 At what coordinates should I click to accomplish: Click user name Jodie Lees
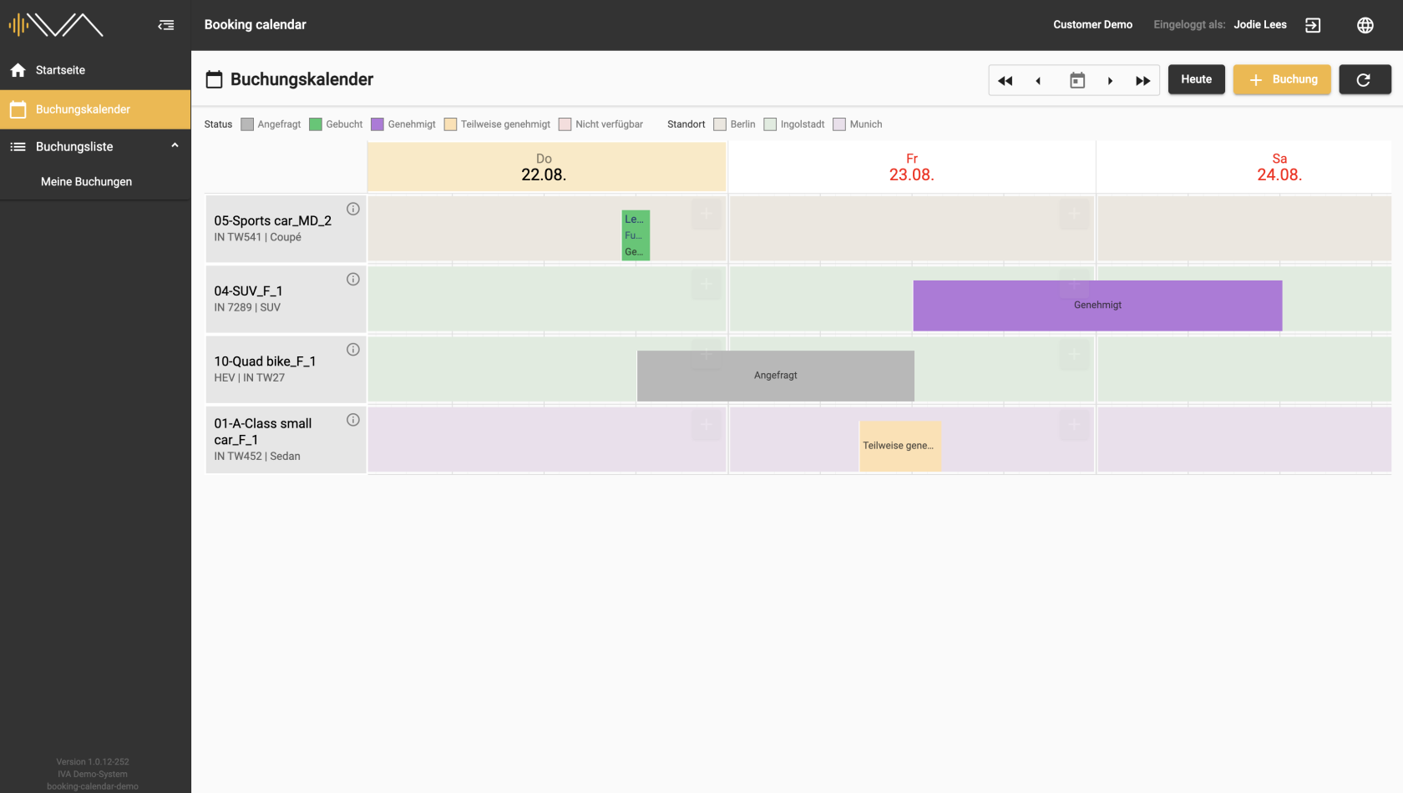(x=1260, y=25)
